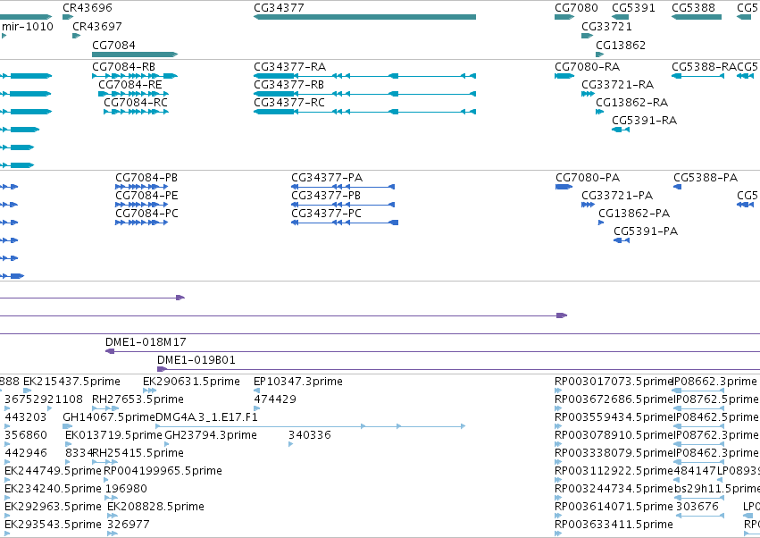This screenshot has width=760, height=538.
Task: Open EST GH14067.5prime
Action: click(109, 417)
